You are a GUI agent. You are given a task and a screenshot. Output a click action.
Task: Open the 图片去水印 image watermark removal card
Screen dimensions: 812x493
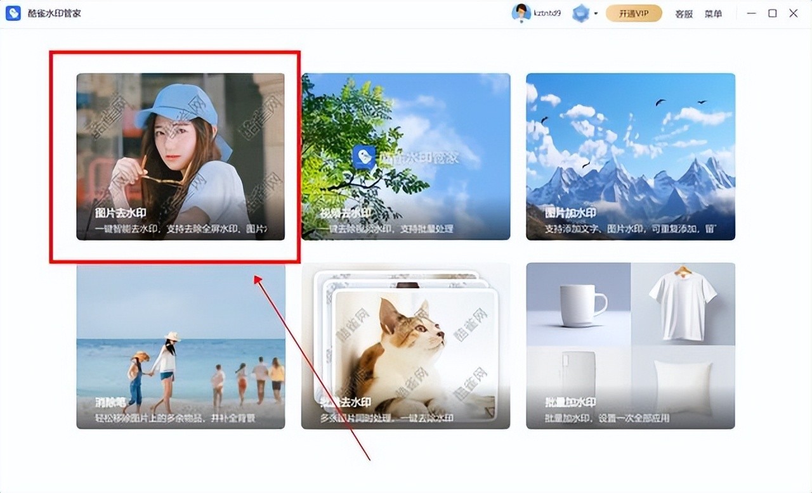click(x=180, y=157)
